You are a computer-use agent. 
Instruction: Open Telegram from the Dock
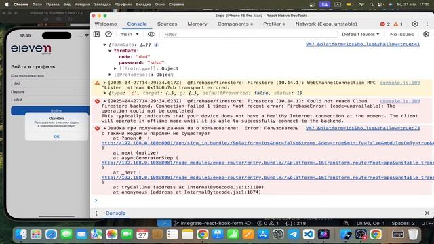click(293, 235)
